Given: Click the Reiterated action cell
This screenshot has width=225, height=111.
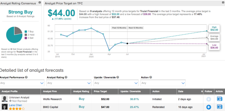Looking at the screenshot, I should tap(159, 107).
